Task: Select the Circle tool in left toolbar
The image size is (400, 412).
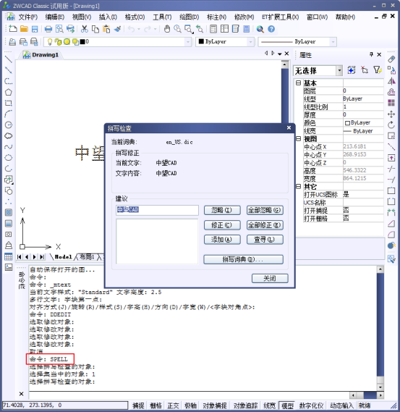Action: 9,125
